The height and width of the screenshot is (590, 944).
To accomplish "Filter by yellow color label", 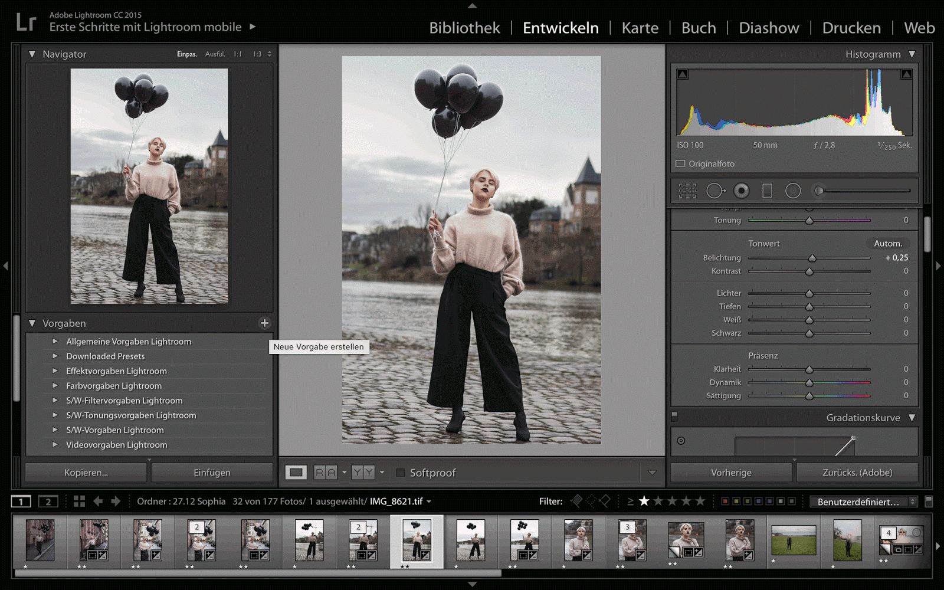I will [x=736, y=501].
